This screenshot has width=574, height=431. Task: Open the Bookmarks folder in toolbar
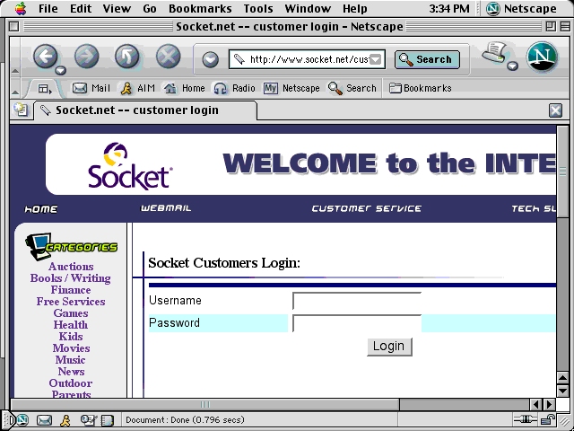[420, 88]
